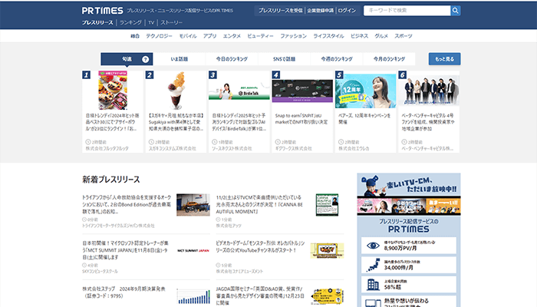Click the eye icon beside 8,900万PV/月

373,246
